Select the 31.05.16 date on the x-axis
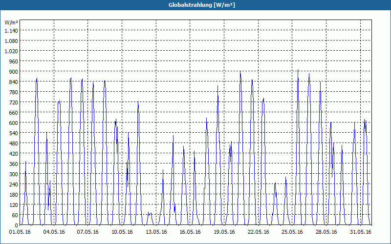Viewport: 391px width, 244px height. [360, 232]
